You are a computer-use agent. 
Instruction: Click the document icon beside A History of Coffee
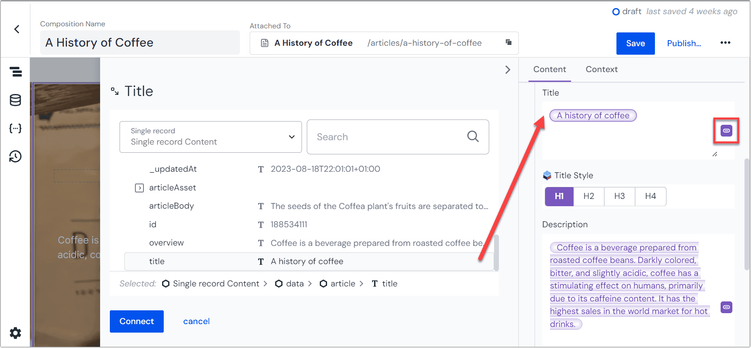(x=264, y=43)
